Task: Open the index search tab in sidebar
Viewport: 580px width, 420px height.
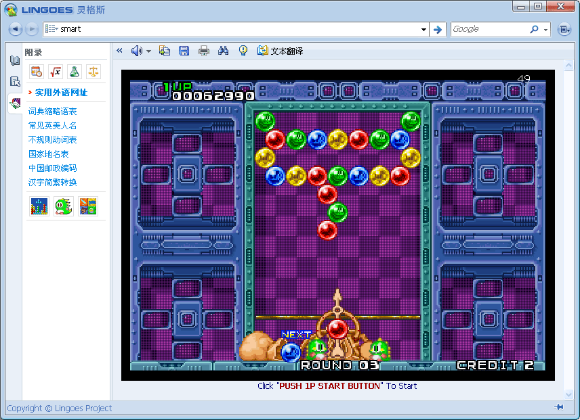Action: (15, 82)
